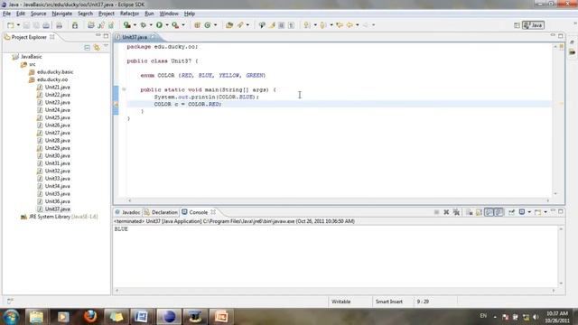
Task: Click the Next Annotation toolbar icon
Action: [307, 25]
